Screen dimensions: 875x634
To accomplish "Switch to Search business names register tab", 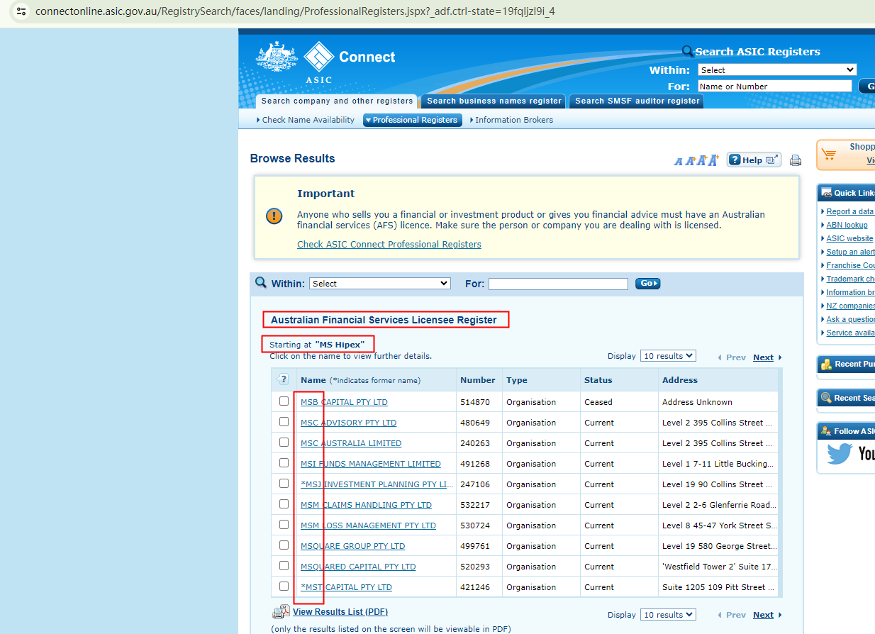I will click(x=494, y=101).
